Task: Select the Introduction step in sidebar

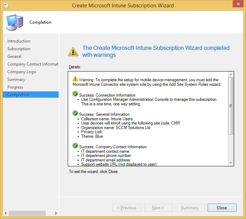Action: 19,41
